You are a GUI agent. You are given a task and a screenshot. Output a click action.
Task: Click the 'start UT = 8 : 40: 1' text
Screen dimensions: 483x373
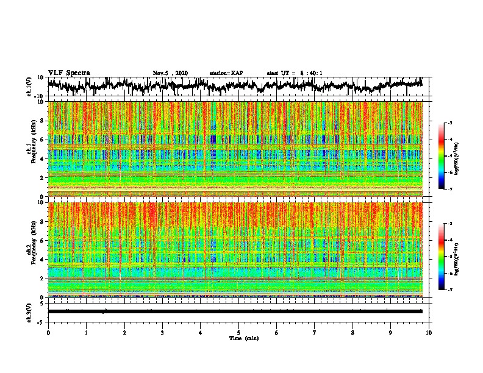coord(295,73)
